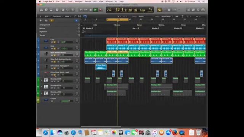Screen dimensions: 244x137
Task: Open Window menu in menu bar
Action: [109, 2]
